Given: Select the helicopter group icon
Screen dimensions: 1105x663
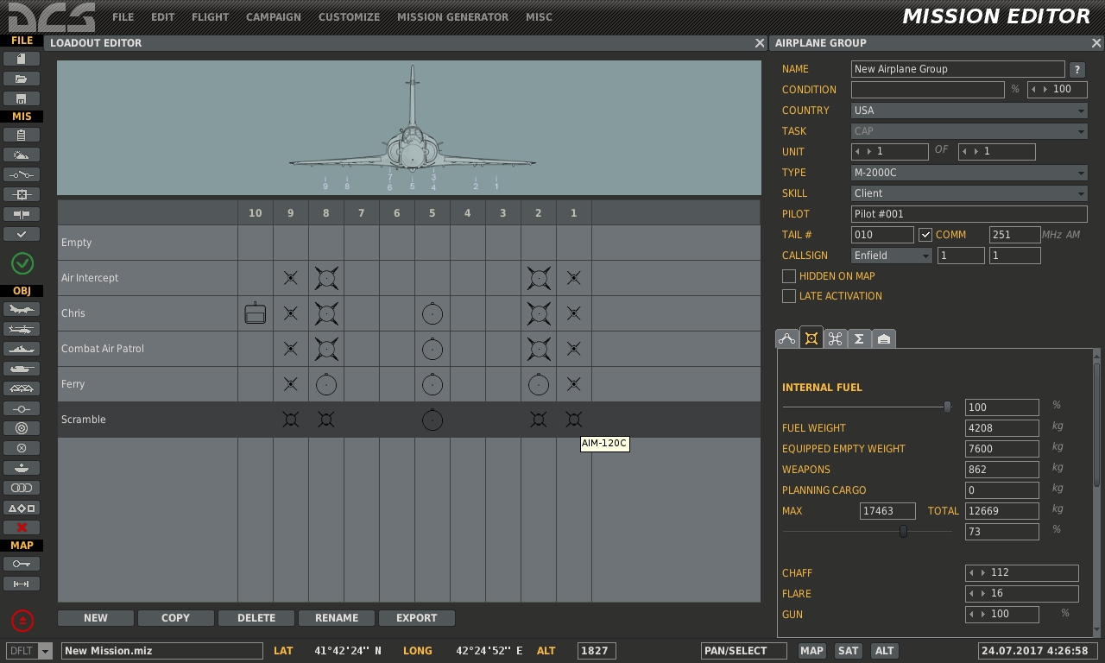Looking at the screenshot, I should point(22,329).
